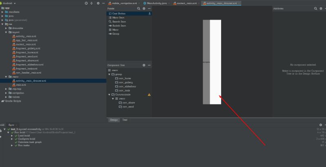This screenshot has width=326, height=167.
Task: Minimize the Component Tree panel
Action: click(x=149, y=65)
